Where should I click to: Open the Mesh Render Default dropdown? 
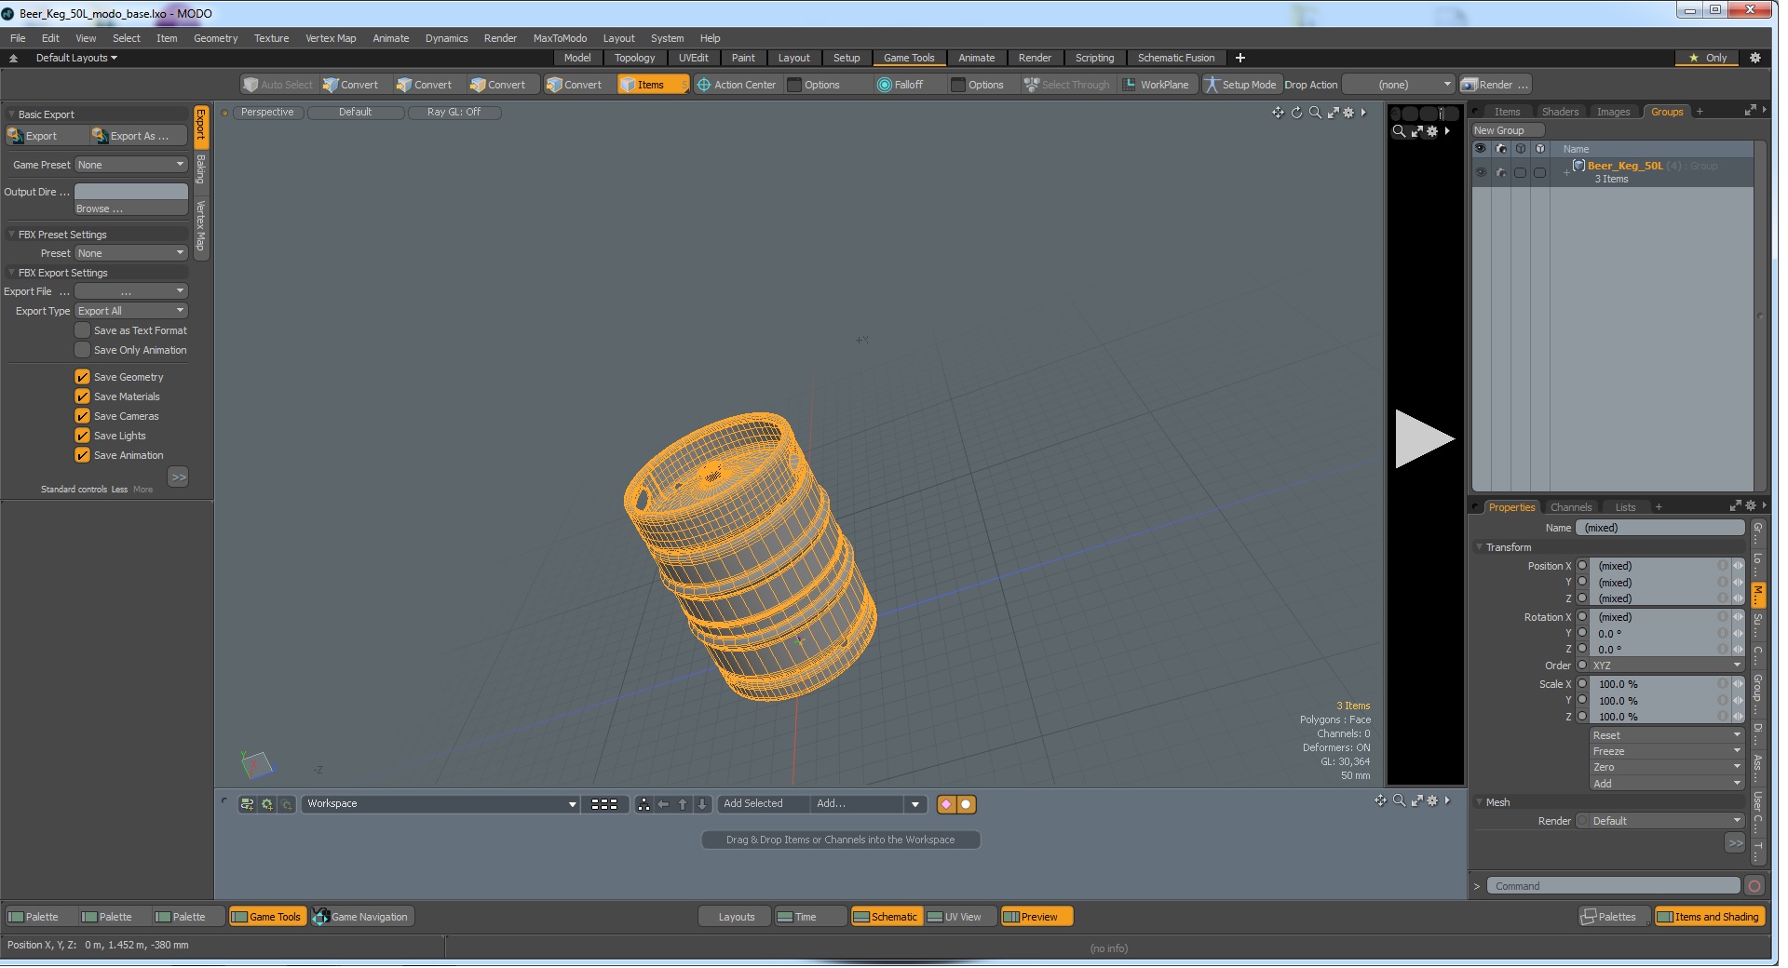(1666, 821)
